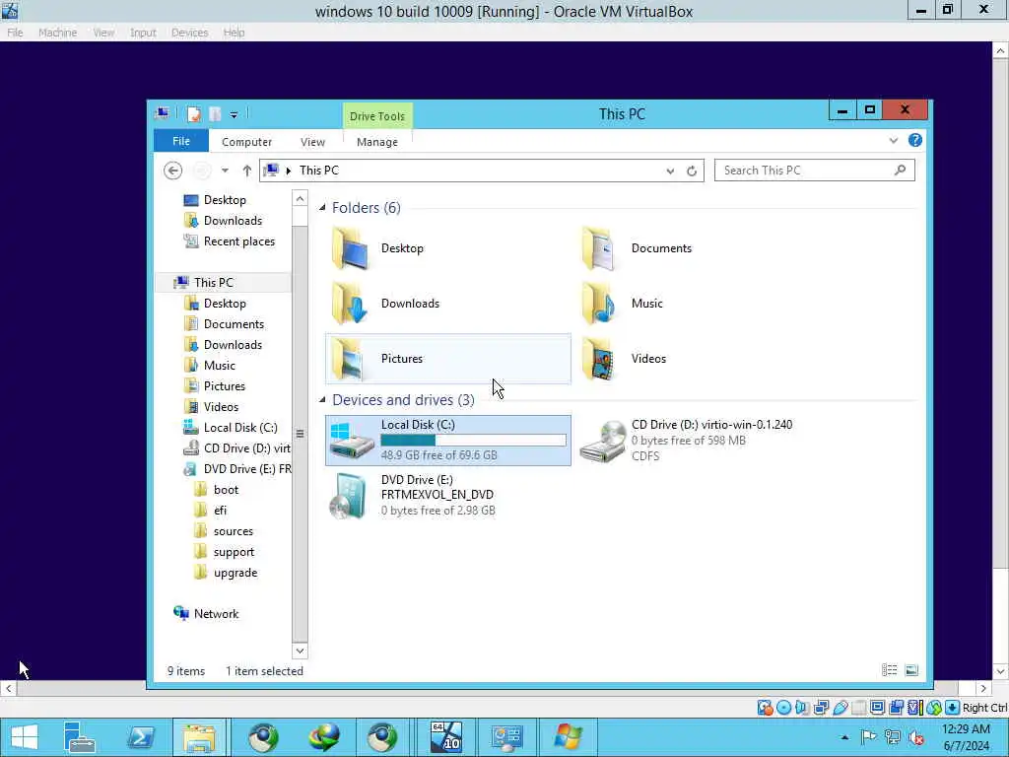
Task: Open the Action Center flag tray icon
Action: point(868,737)
